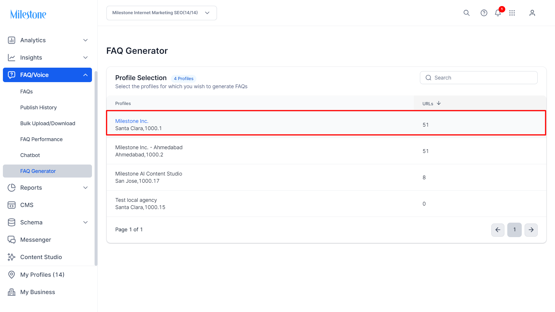
Task: Expand the Analytics menu chevron
Action: (x=85, y=40)
